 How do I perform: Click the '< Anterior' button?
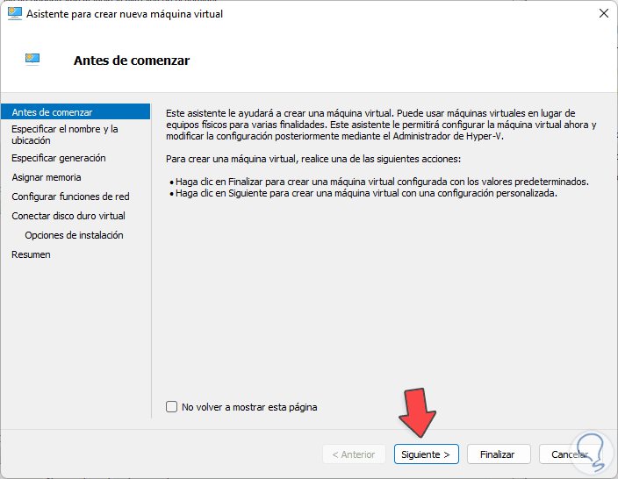point(354,454)
